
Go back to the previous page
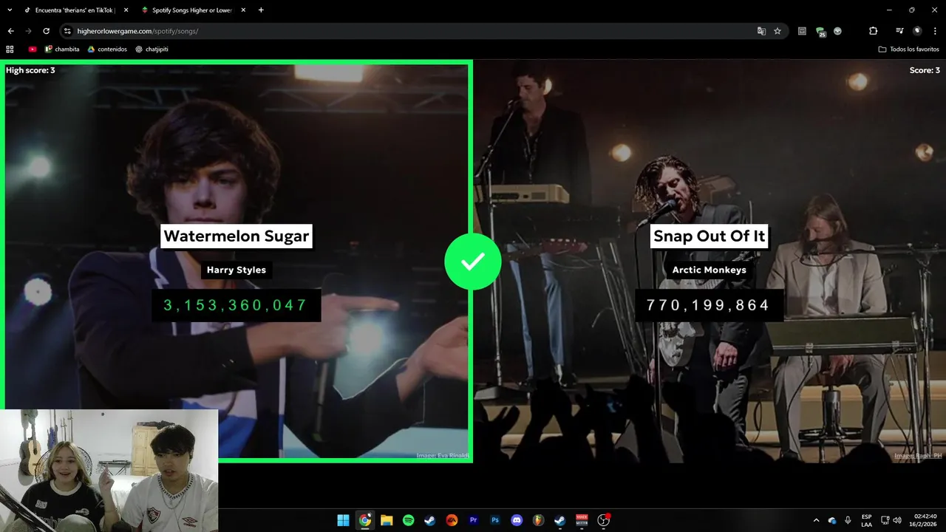10,31
